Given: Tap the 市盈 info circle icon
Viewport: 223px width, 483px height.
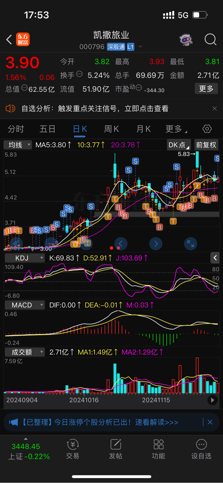Looking at the screenshot, I should 139,87.
